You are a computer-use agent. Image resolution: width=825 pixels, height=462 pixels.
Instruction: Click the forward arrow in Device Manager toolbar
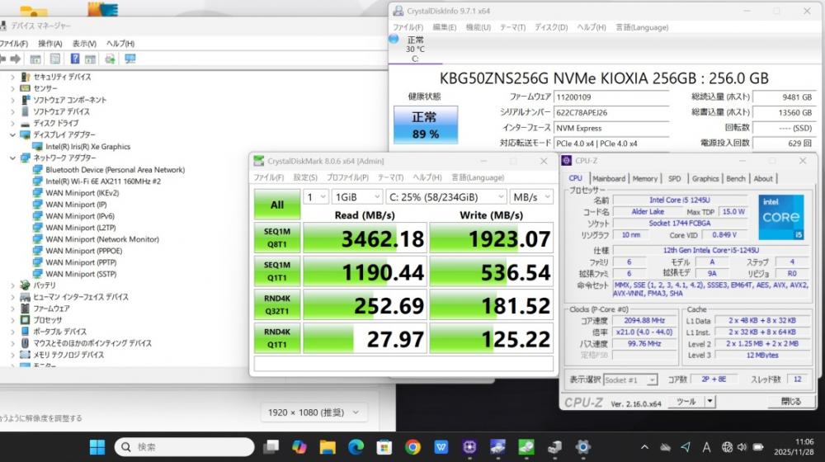(x=15, y=59)
